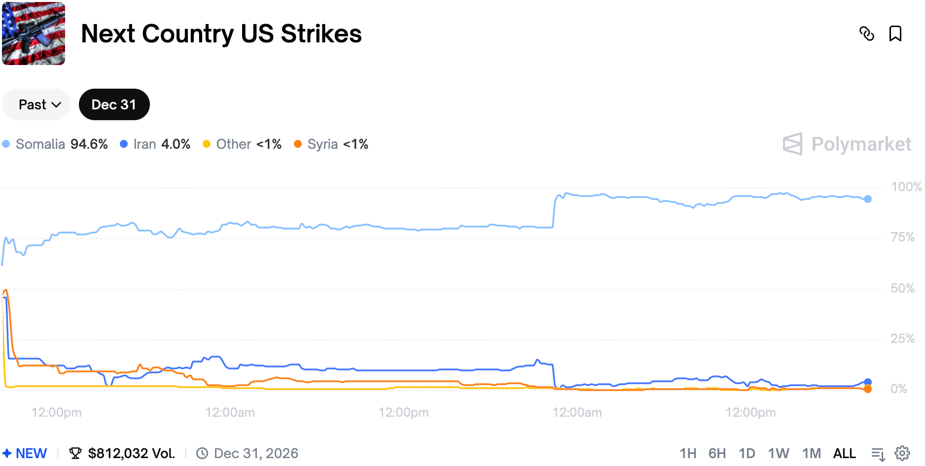
Task: Click the market thumbnail image
Action: (34, 33)
